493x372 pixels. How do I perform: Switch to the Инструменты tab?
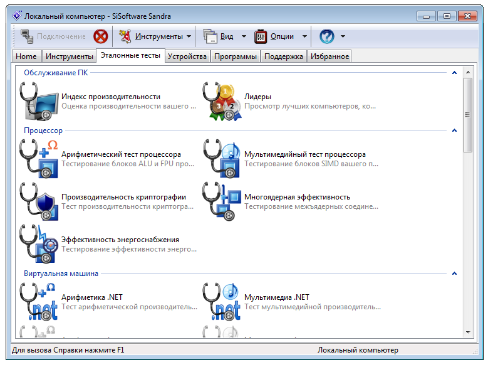tap(69, 56)
